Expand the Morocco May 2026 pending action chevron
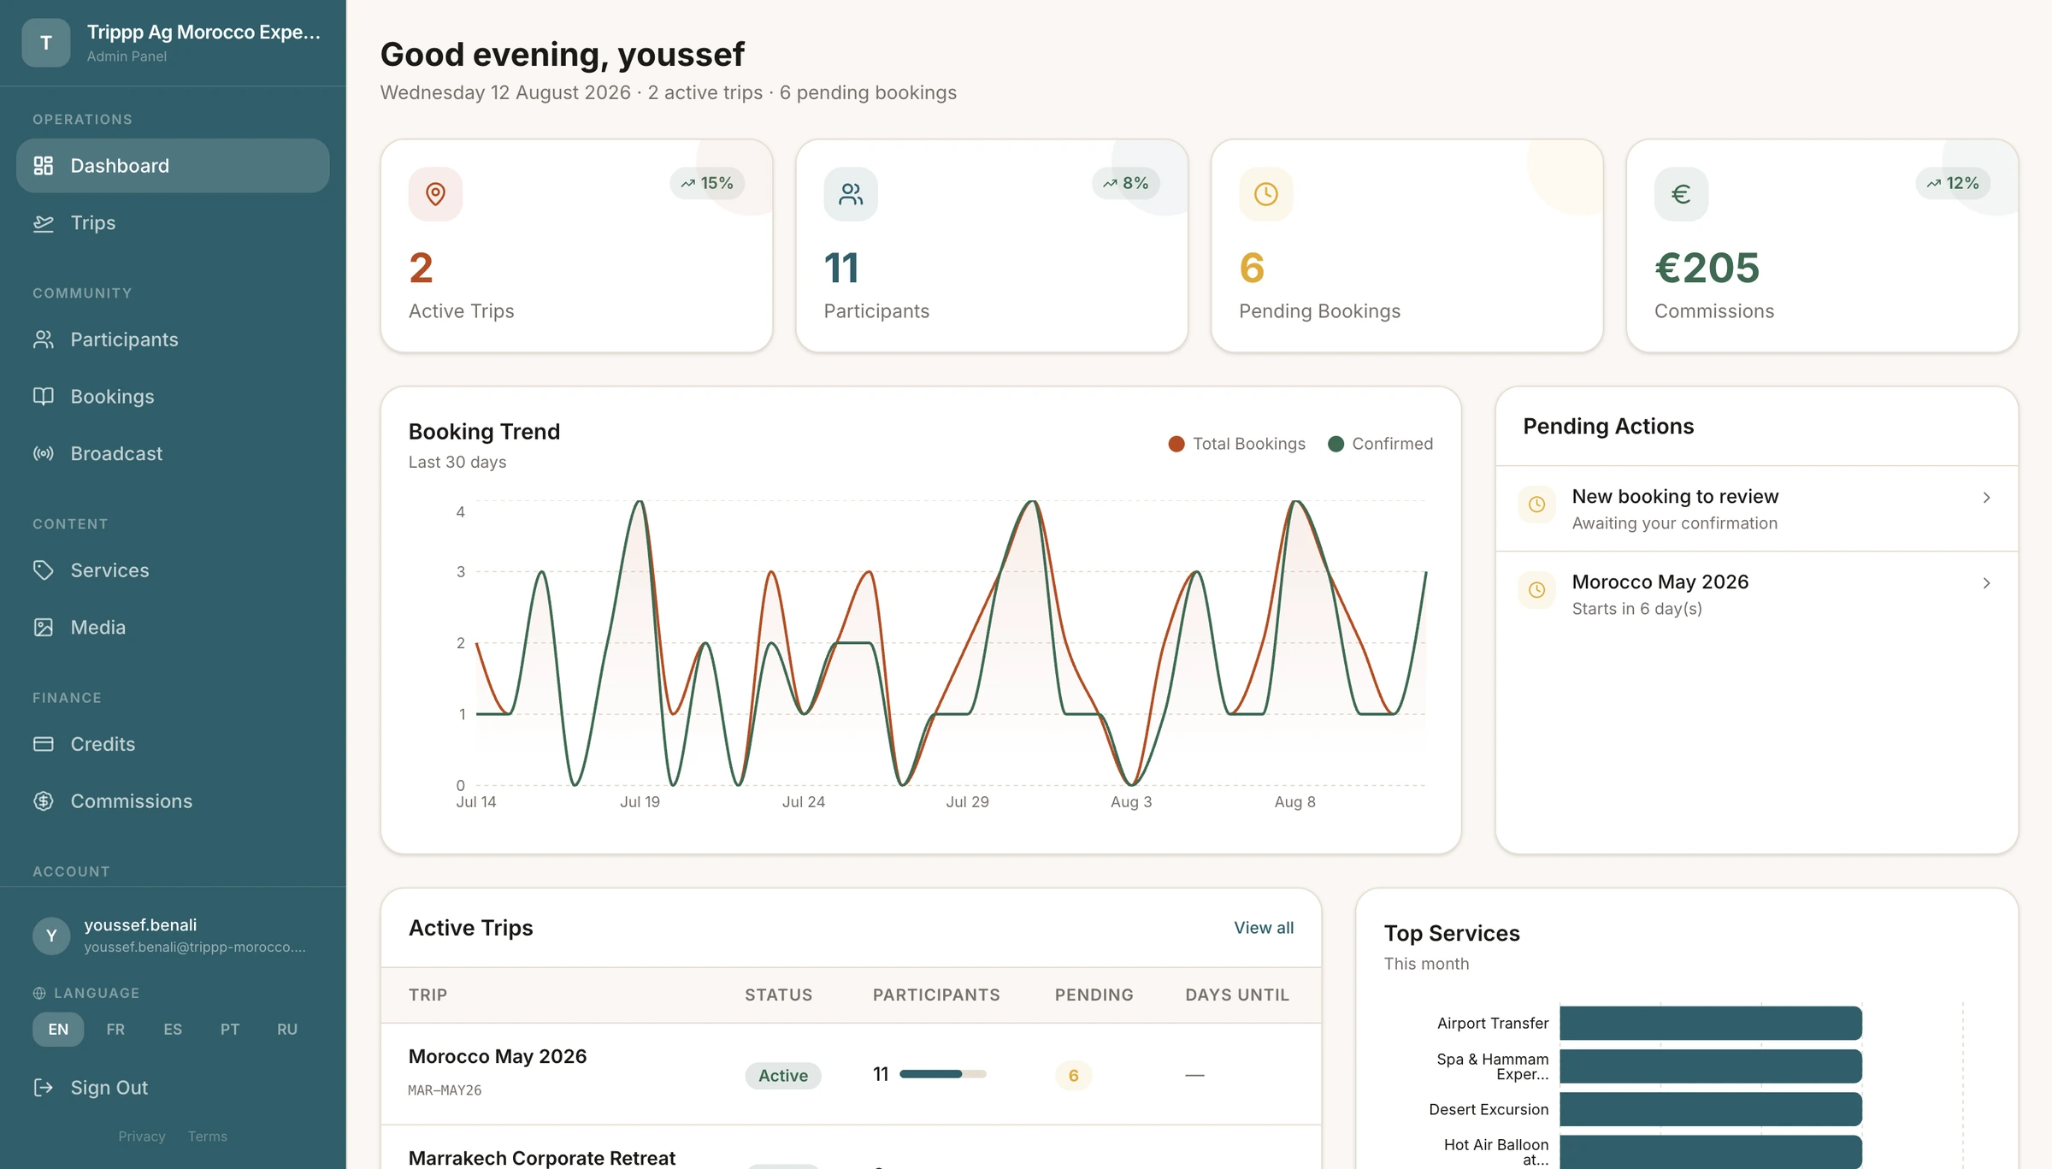The height and width of the screenshot is (1169, 2052). (1986, 583)
